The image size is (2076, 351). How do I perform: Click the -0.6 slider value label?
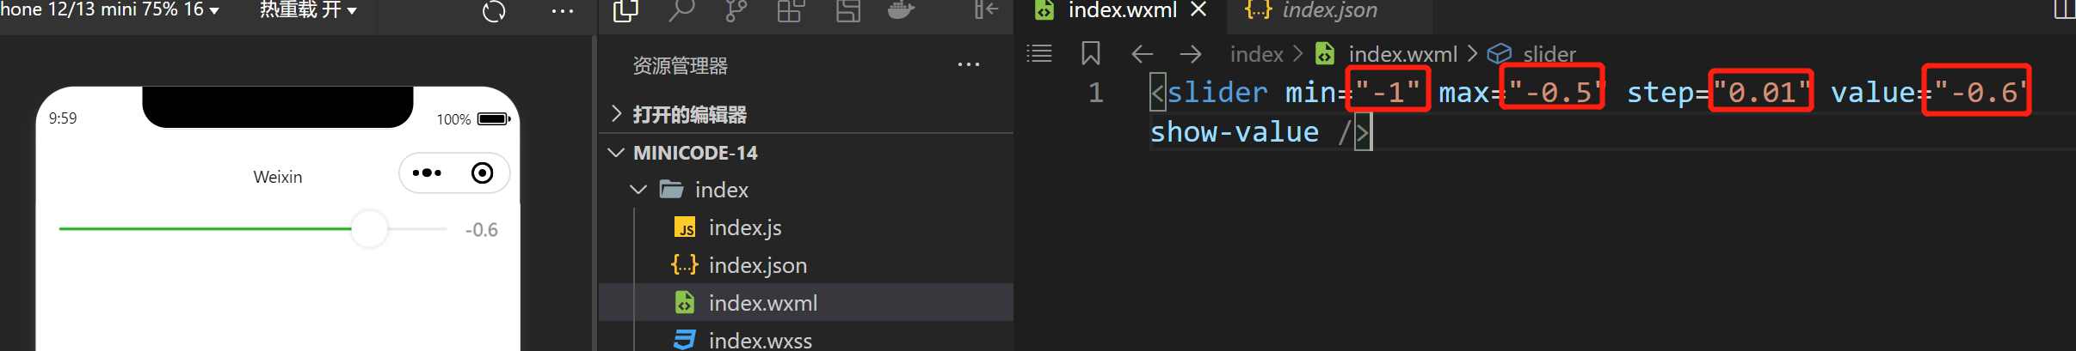point(482,230)
